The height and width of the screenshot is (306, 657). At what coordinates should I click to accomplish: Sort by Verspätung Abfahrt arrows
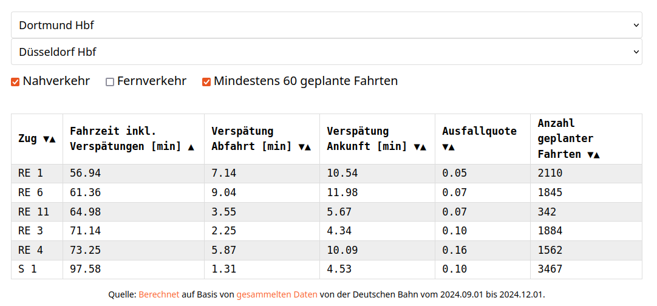[x=305, y=147]
